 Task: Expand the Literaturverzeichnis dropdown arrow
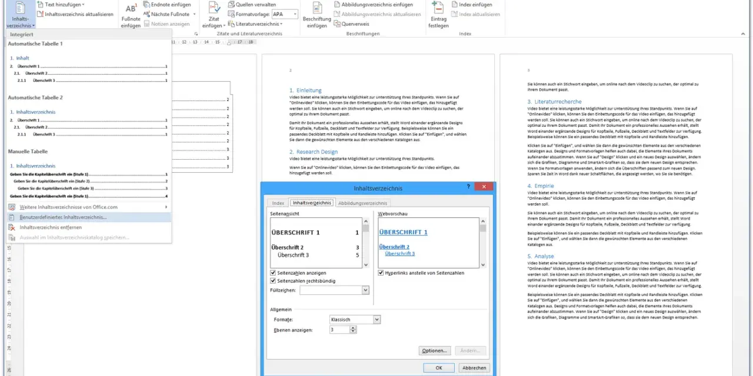point(281,24)
